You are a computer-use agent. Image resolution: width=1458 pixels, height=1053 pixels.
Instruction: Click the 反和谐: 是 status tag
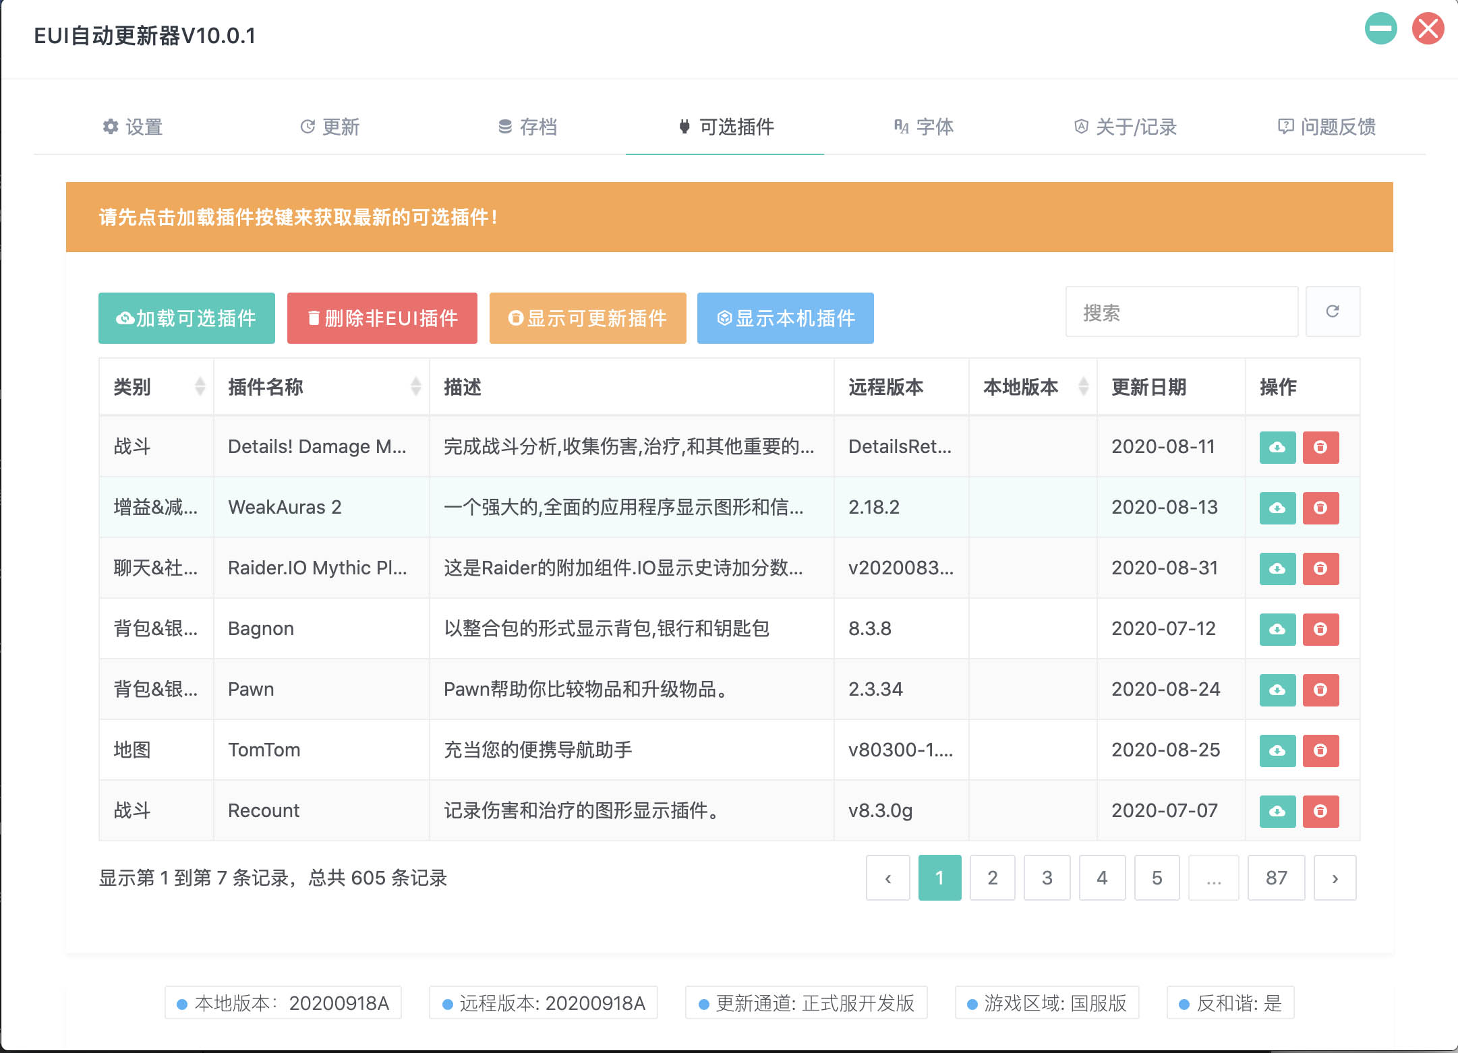pos(1231,1002)
